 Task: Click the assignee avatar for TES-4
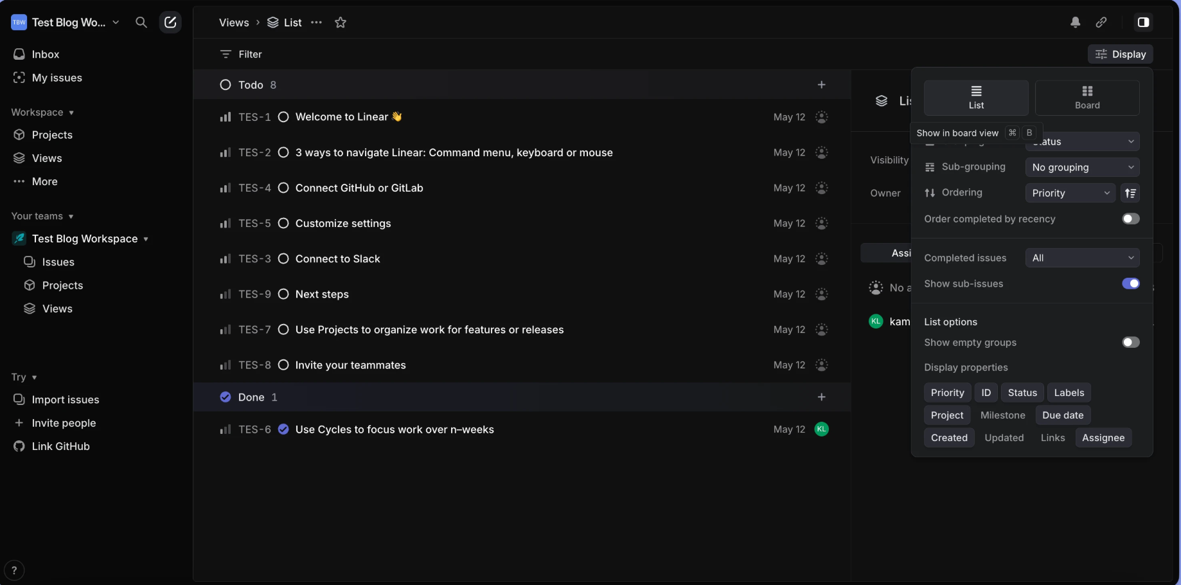(x=821, y=188)
